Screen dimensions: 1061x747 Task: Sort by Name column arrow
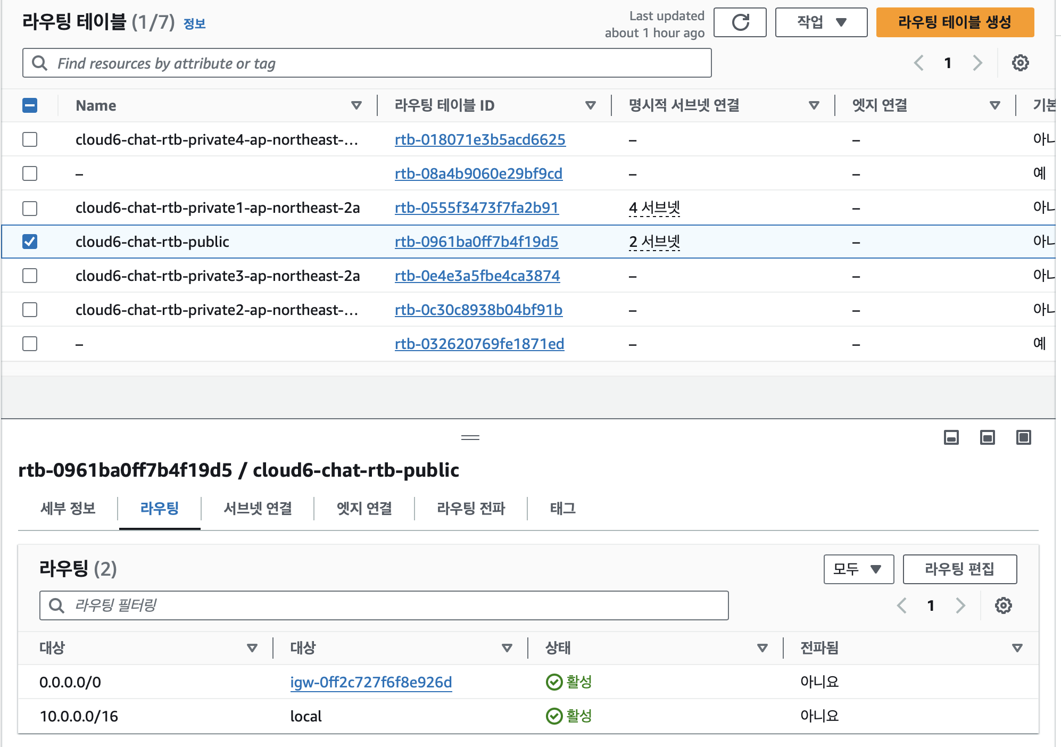[357, 105]
